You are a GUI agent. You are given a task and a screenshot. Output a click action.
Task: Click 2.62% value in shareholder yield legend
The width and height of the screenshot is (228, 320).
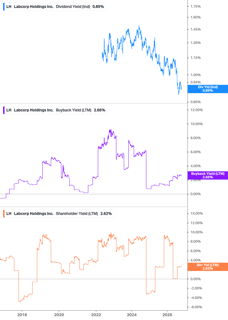point(106,214)
